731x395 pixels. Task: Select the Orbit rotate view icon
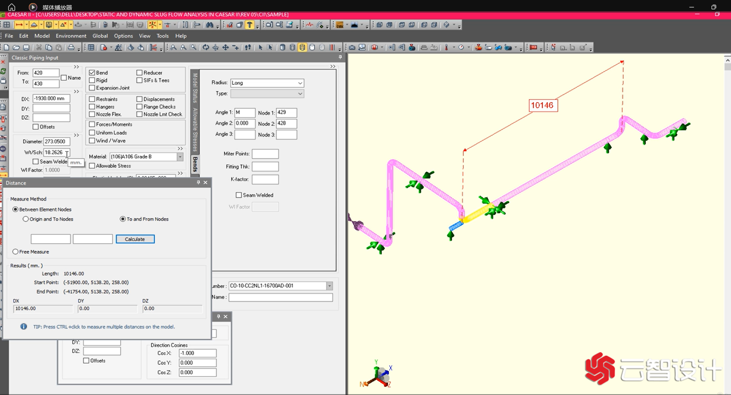206,47
